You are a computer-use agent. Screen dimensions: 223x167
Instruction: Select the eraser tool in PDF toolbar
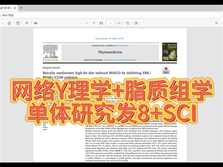(9, 23)
